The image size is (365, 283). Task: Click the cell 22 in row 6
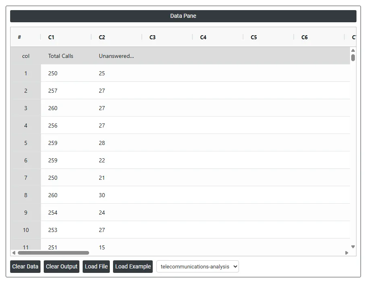[117, 160]
